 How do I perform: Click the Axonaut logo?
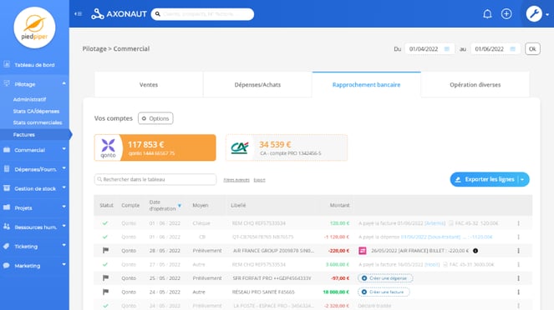(x=119, y=14)
